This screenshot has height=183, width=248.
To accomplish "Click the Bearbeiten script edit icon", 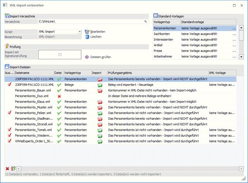I will point(87,31).
